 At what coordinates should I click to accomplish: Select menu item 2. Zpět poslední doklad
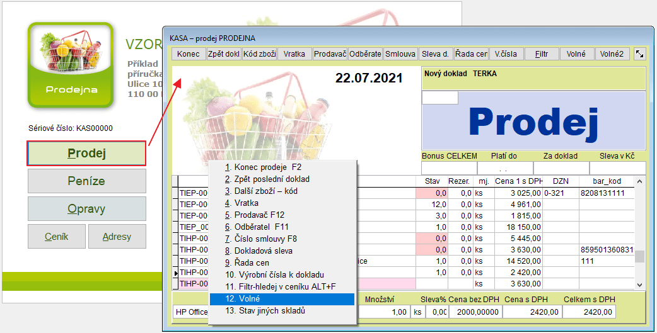[282, 179]
